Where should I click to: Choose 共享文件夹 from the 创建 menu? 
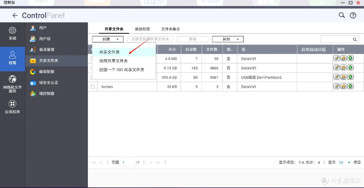pos(124,52)
